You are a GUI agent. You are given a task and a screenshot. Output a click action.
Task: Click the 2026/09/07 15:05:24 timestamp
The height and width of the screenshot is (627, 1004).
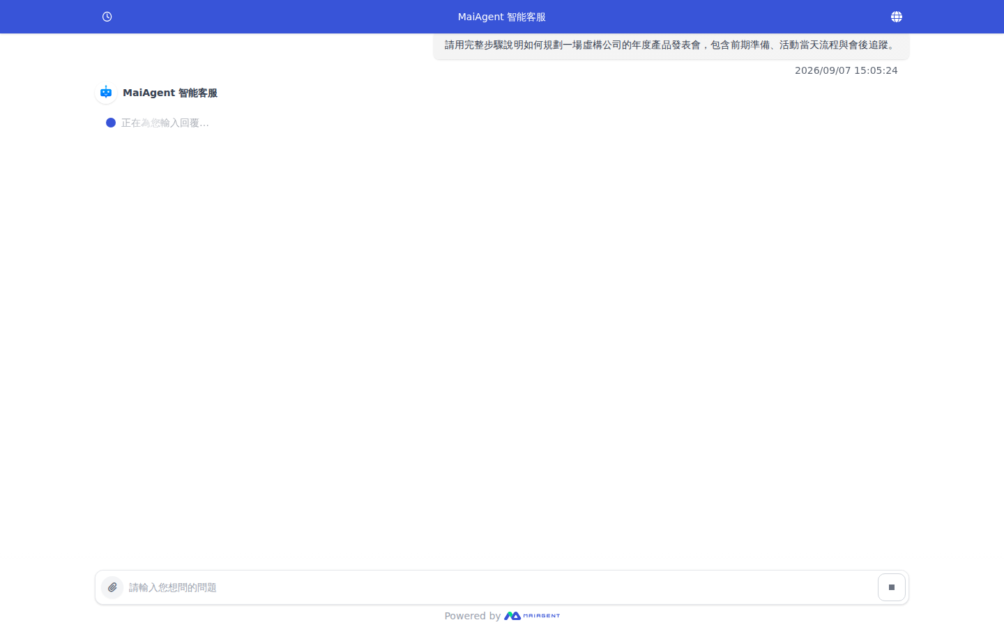pyautogui.click(x=846, y=70)
